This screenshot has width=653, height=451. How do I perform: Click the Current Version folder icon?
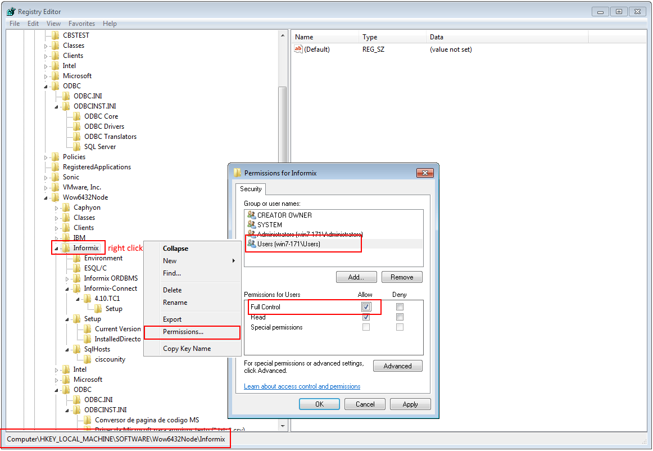tap(88, 329)
